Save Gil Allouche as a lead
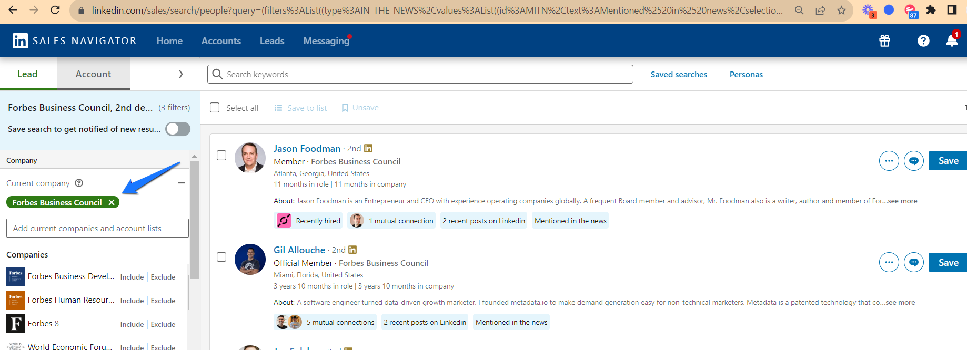967x350 pixels. (948, 262)
